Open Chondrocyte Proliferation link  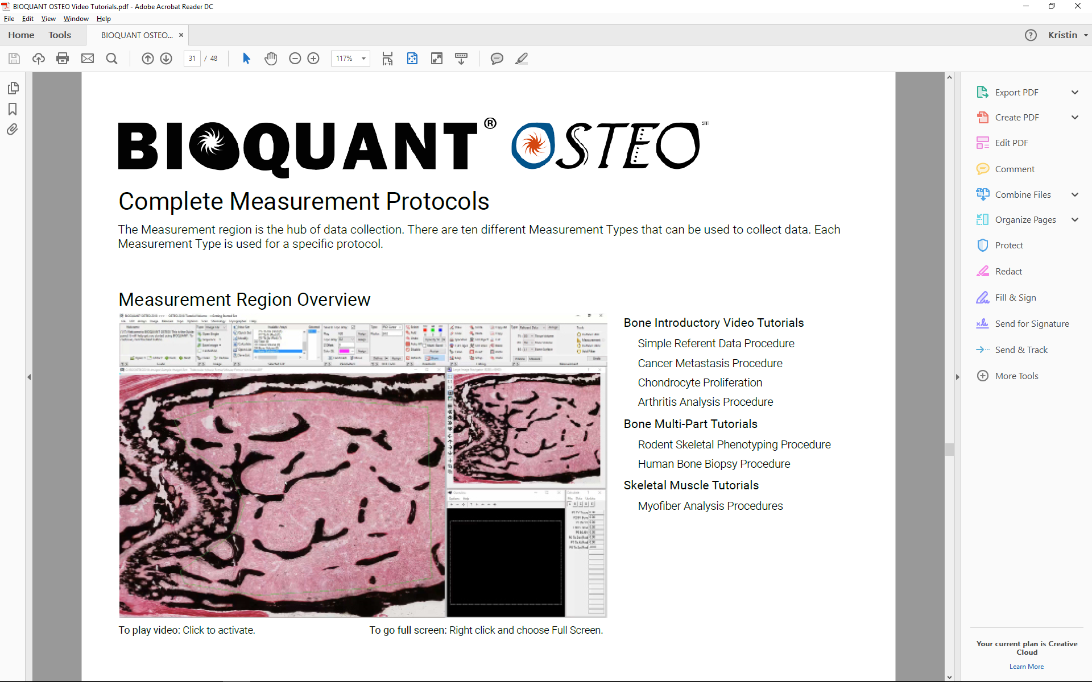coord(700,382)
